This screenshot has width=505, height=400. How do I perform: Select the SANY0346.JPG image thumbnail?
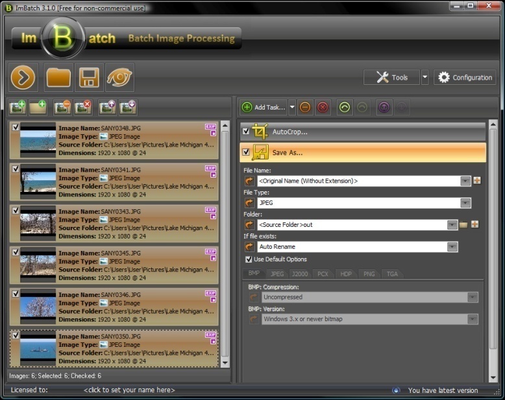pyautogui.click(x=38, y=307)
